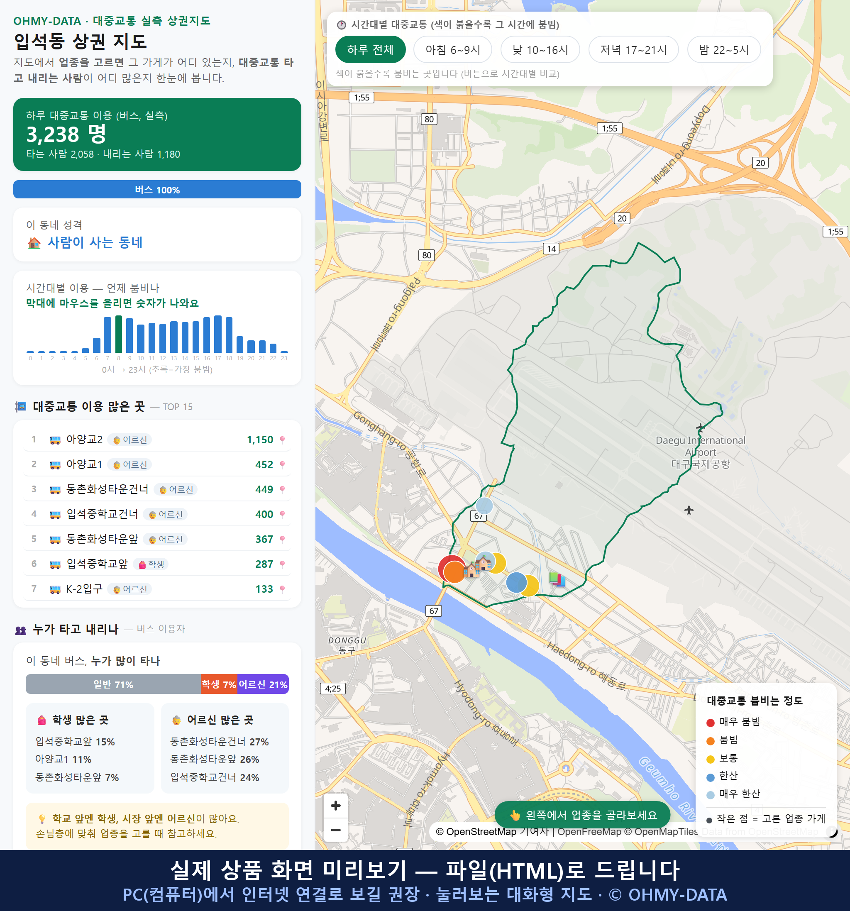Screen dimensions: 850x911
Task: Click the student icon in 학생 많은 곳 card
Action: tap(42, 720)
